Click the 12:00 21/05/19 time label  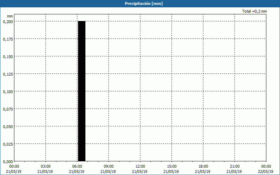[x=140, y=169]
